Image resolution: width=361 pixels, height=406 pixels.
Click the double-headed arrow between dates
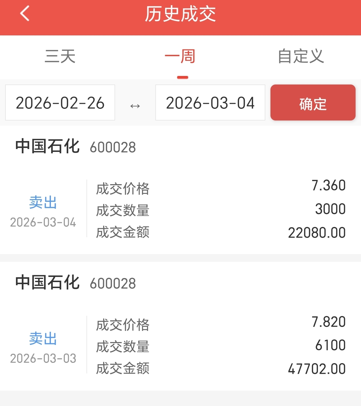135,106
